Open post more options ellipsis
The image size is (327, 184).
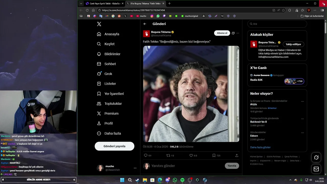click(x=238, y=33)
